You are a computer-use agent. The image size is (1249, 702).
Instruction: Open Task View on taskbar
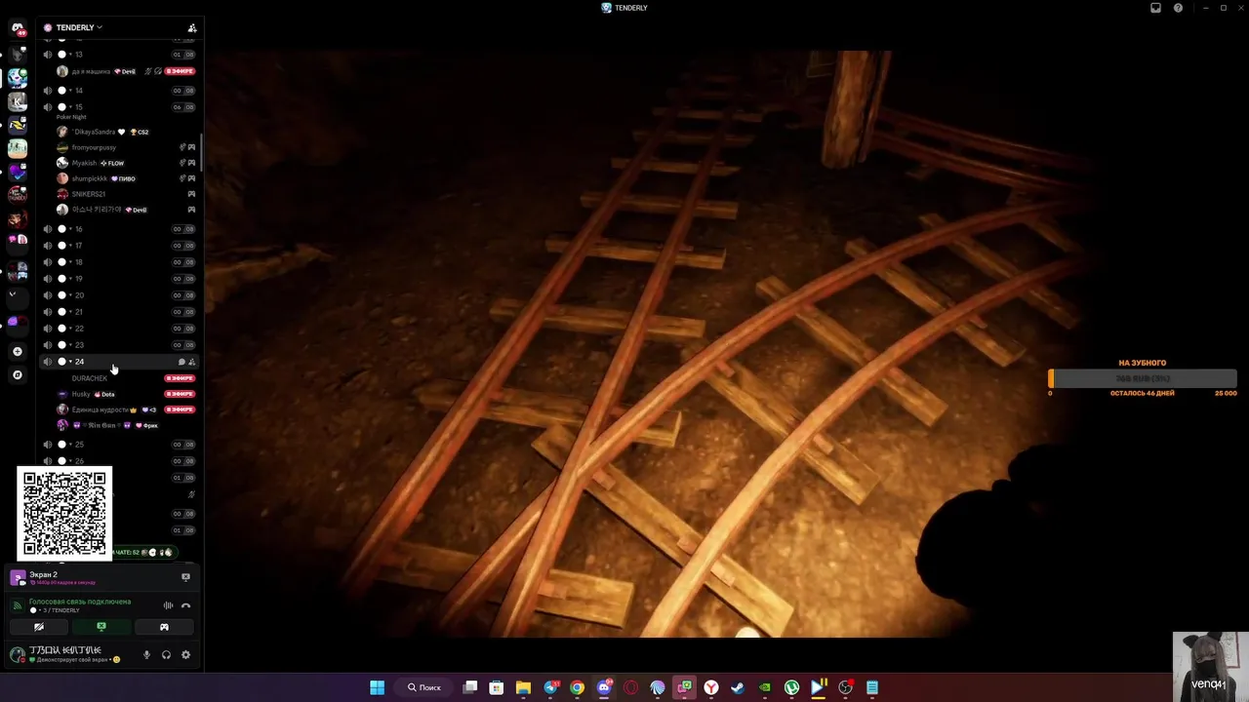point(470,687)
